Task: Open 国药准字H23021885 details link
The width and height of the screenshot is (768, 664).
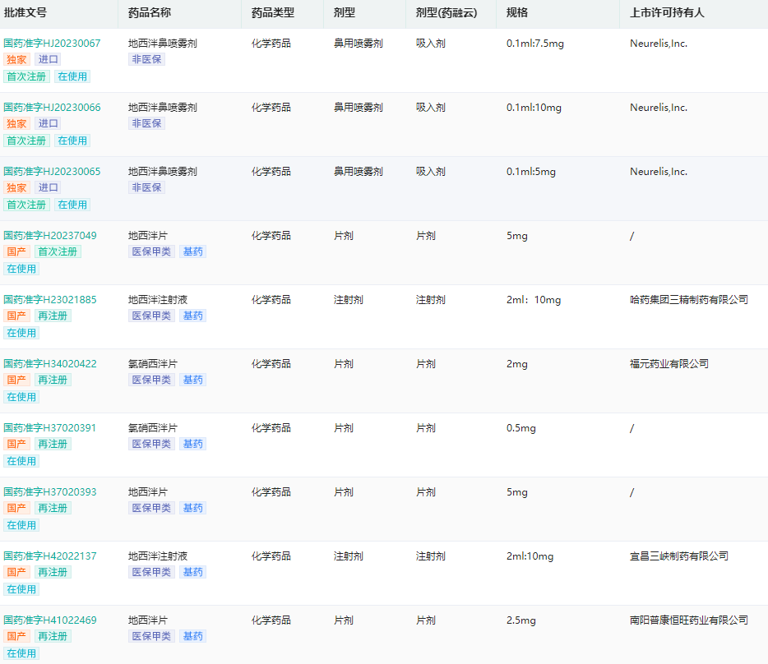Action: coord(50,300)
